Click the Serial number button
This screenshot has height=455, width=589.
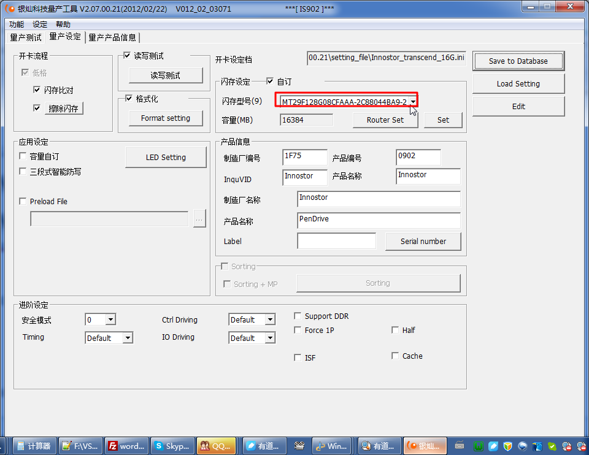click(x=423, y=242)
